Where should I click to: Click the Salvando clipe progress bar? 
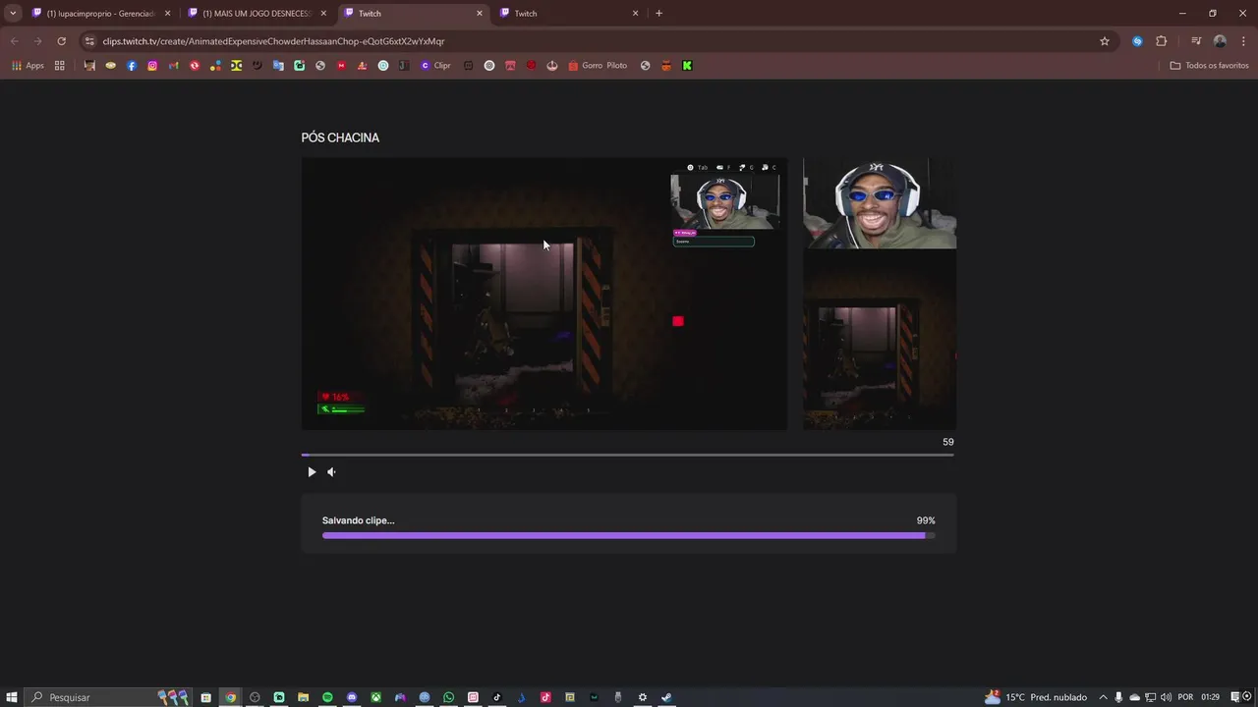click(628, 536)
